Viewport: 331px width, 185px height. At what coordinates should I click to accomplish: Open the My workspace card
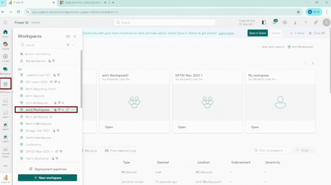[255, 127]
